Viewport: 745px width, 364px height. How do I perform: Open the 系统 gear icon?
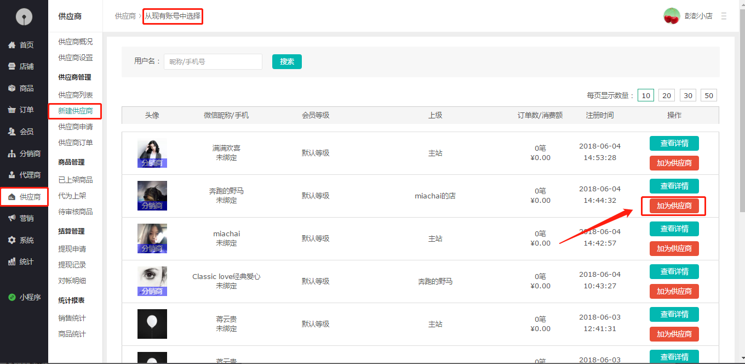[12, 240]
